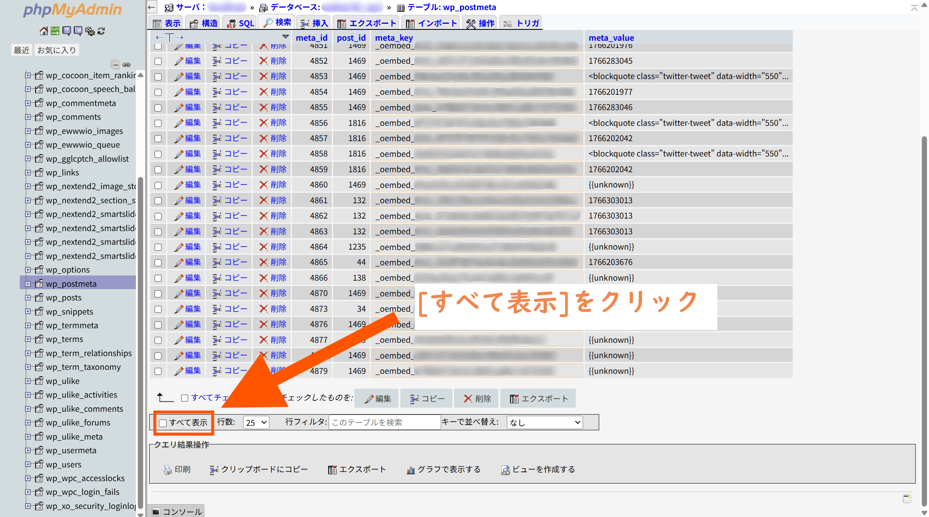Screen dimensions: 929x517
Task: Open the 行数 row count dropdown
Action: click(x=256, y=423)
